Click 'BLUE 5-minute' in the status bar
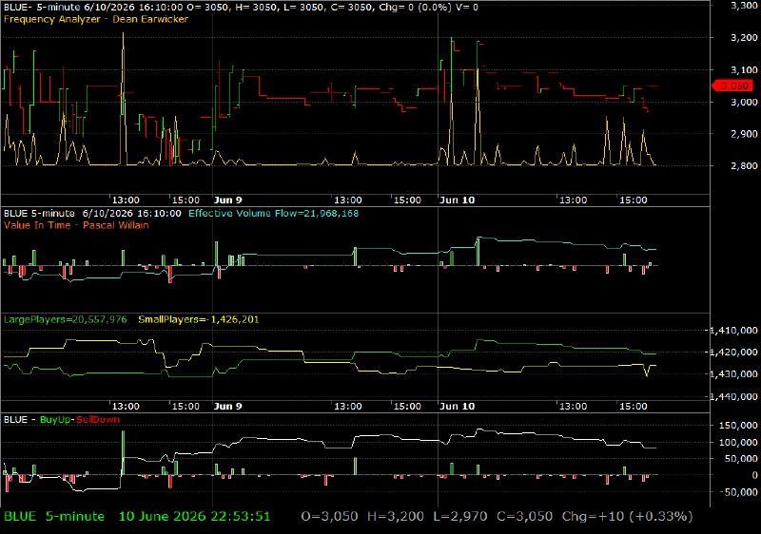Viewport: 761px width, 534px height. click(54, 517)
